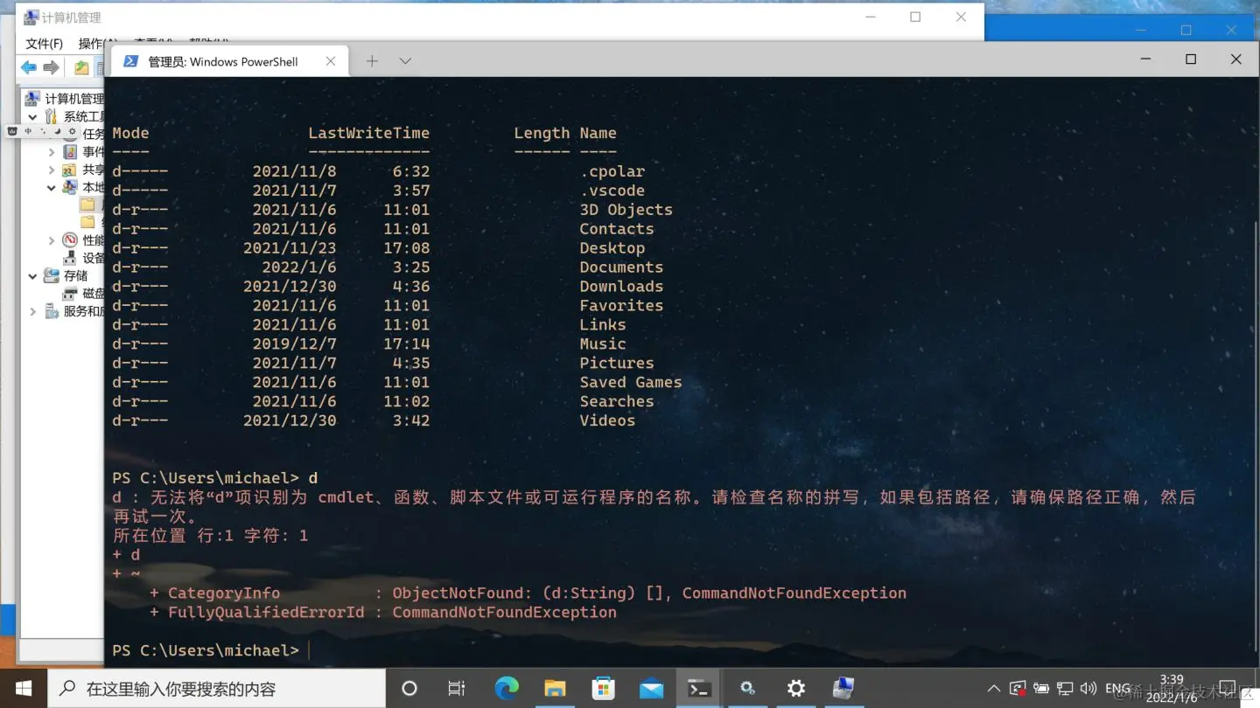Open 操作 menu in Computer Management
Screen dimensions: 1260x708
point(97,44)
